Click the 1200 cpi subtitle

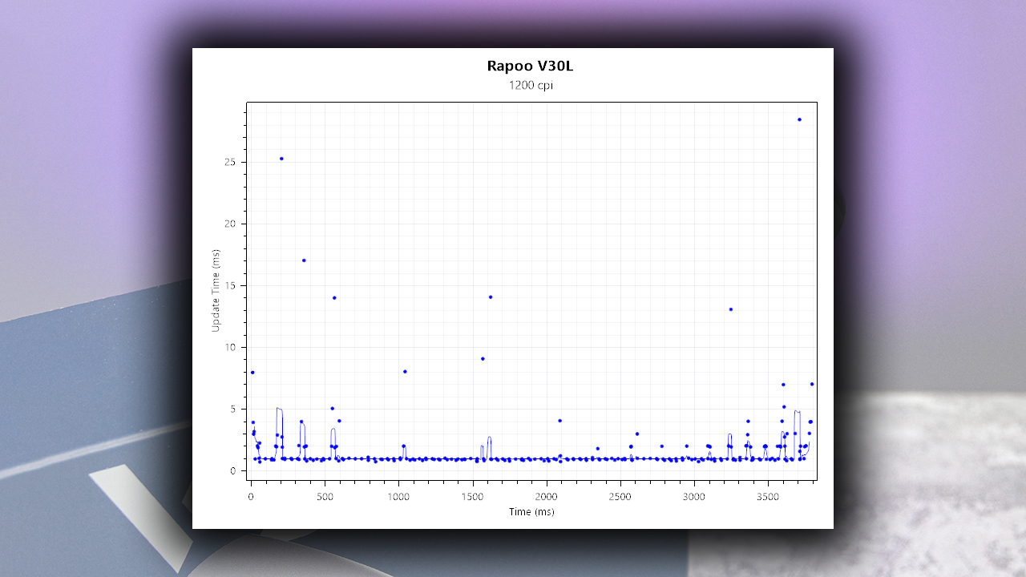531,85
